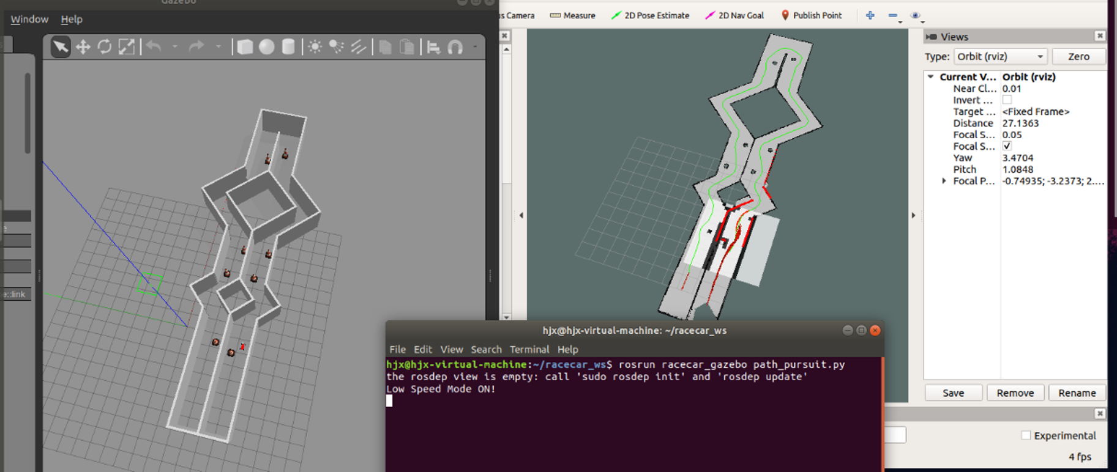Click the Zero button in Views panel
This screenshot has height=472, width=1117.
(x=1078, y=56)
